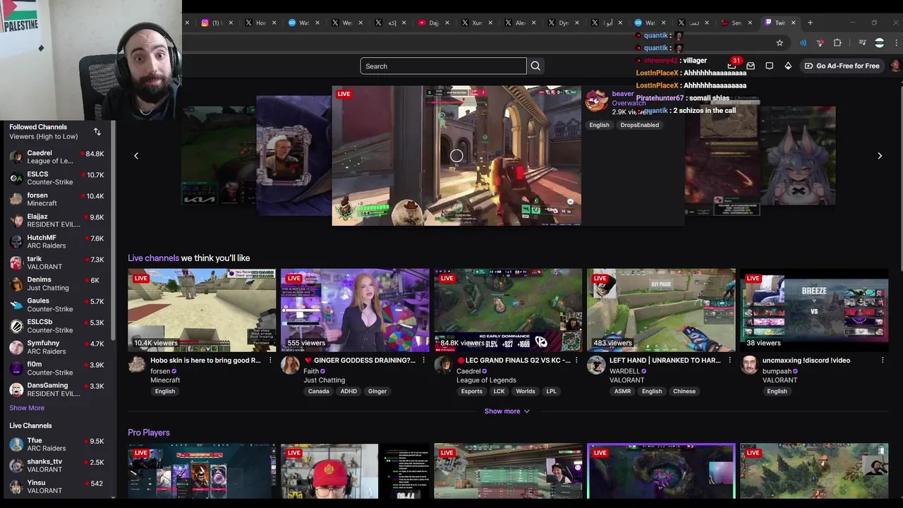
Task: Open LEC Grand Finals stream thumbnail
Action: coord(508,310)
